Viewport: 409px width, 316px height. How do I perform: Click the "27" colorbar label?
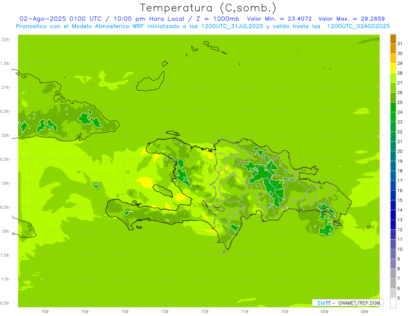click(x=400, y=83)
